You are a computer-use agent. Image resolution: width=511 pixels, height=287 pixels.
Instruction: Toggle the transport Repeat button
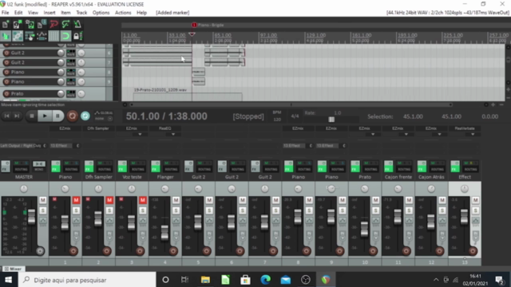[x=85, y=116]
